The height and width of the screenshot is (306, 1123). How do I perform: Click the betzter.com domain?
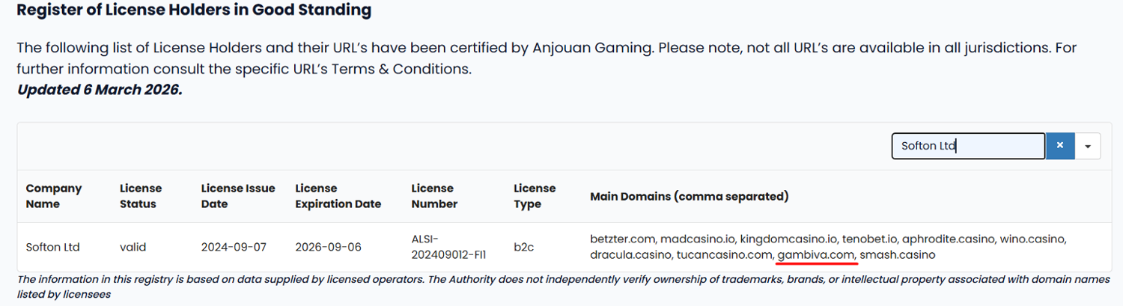(x=623, y=239)
